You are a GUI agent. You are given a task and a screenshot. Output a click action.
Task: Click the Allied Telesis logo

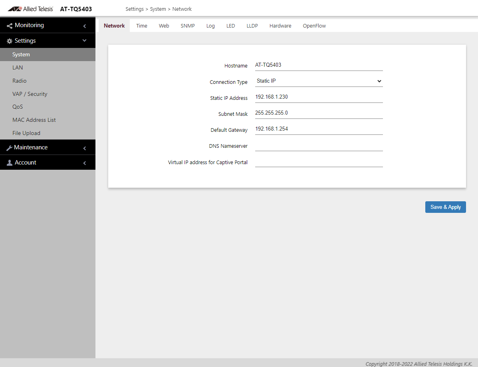point(30,9)
